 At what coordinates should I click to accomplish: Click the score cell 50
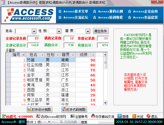(x=86, y=80)
